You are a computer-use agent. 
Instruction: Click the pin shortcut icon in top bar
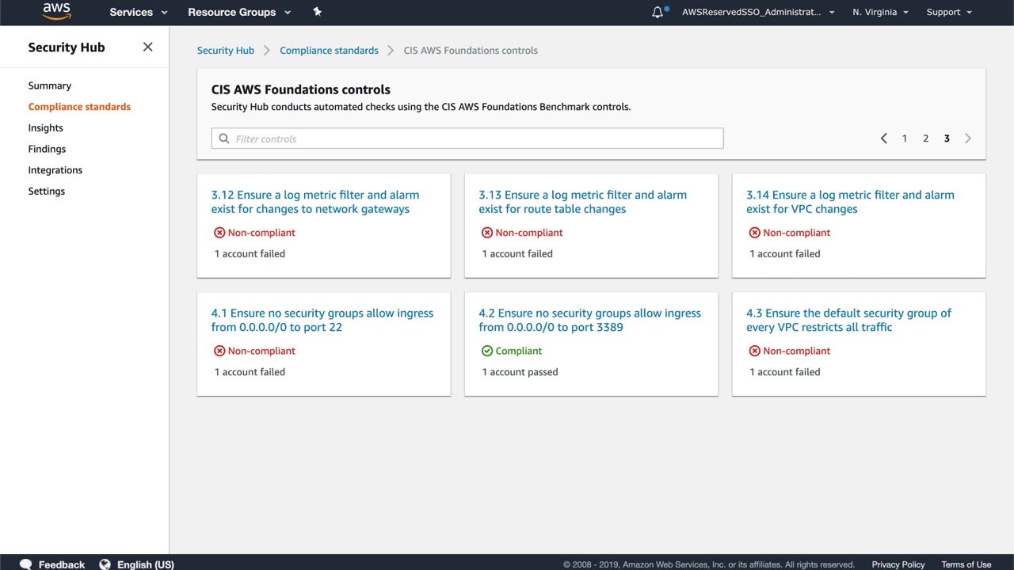click(317, 12)
